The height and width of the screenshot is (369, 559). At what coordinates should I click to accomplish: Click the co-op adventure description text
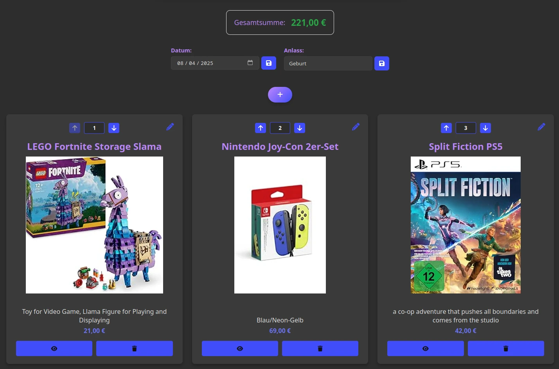466,316
